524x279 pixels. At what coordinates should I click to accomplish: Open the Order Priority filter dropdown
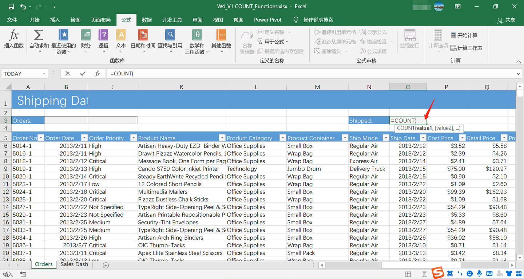pos(133,138)
